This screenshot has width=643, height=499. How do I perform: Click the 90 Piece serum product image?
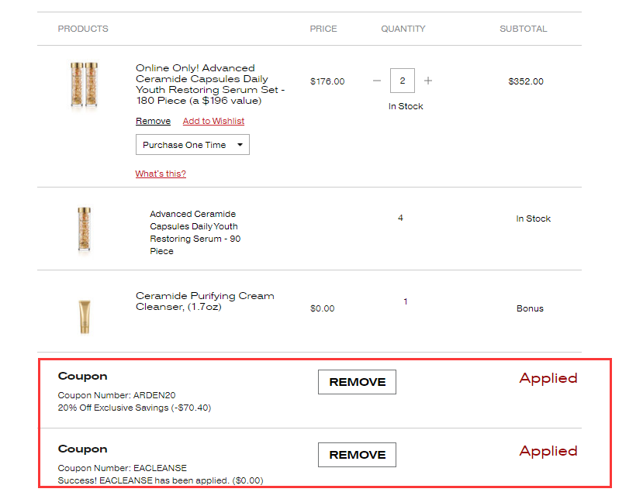pos(84,229)
